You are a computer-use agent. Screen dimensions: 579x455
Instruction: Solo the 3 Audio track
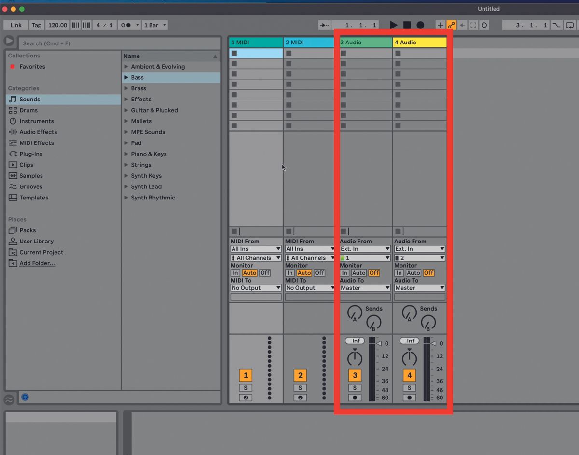point(355,387)
